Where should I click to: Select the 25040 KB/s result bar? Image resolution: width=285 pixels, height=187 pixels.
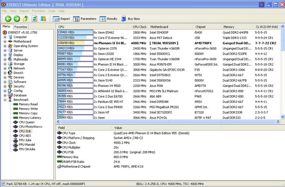click(x=75, y=118)
